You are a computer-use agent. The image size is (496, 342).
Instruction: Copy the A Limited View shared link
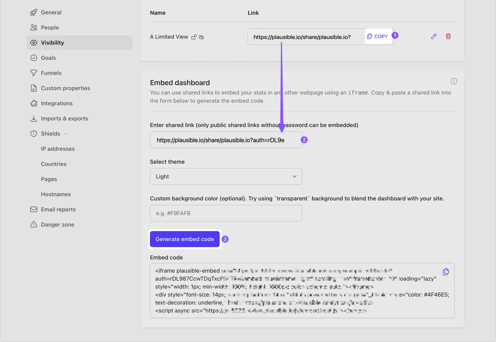click(378, 37)
